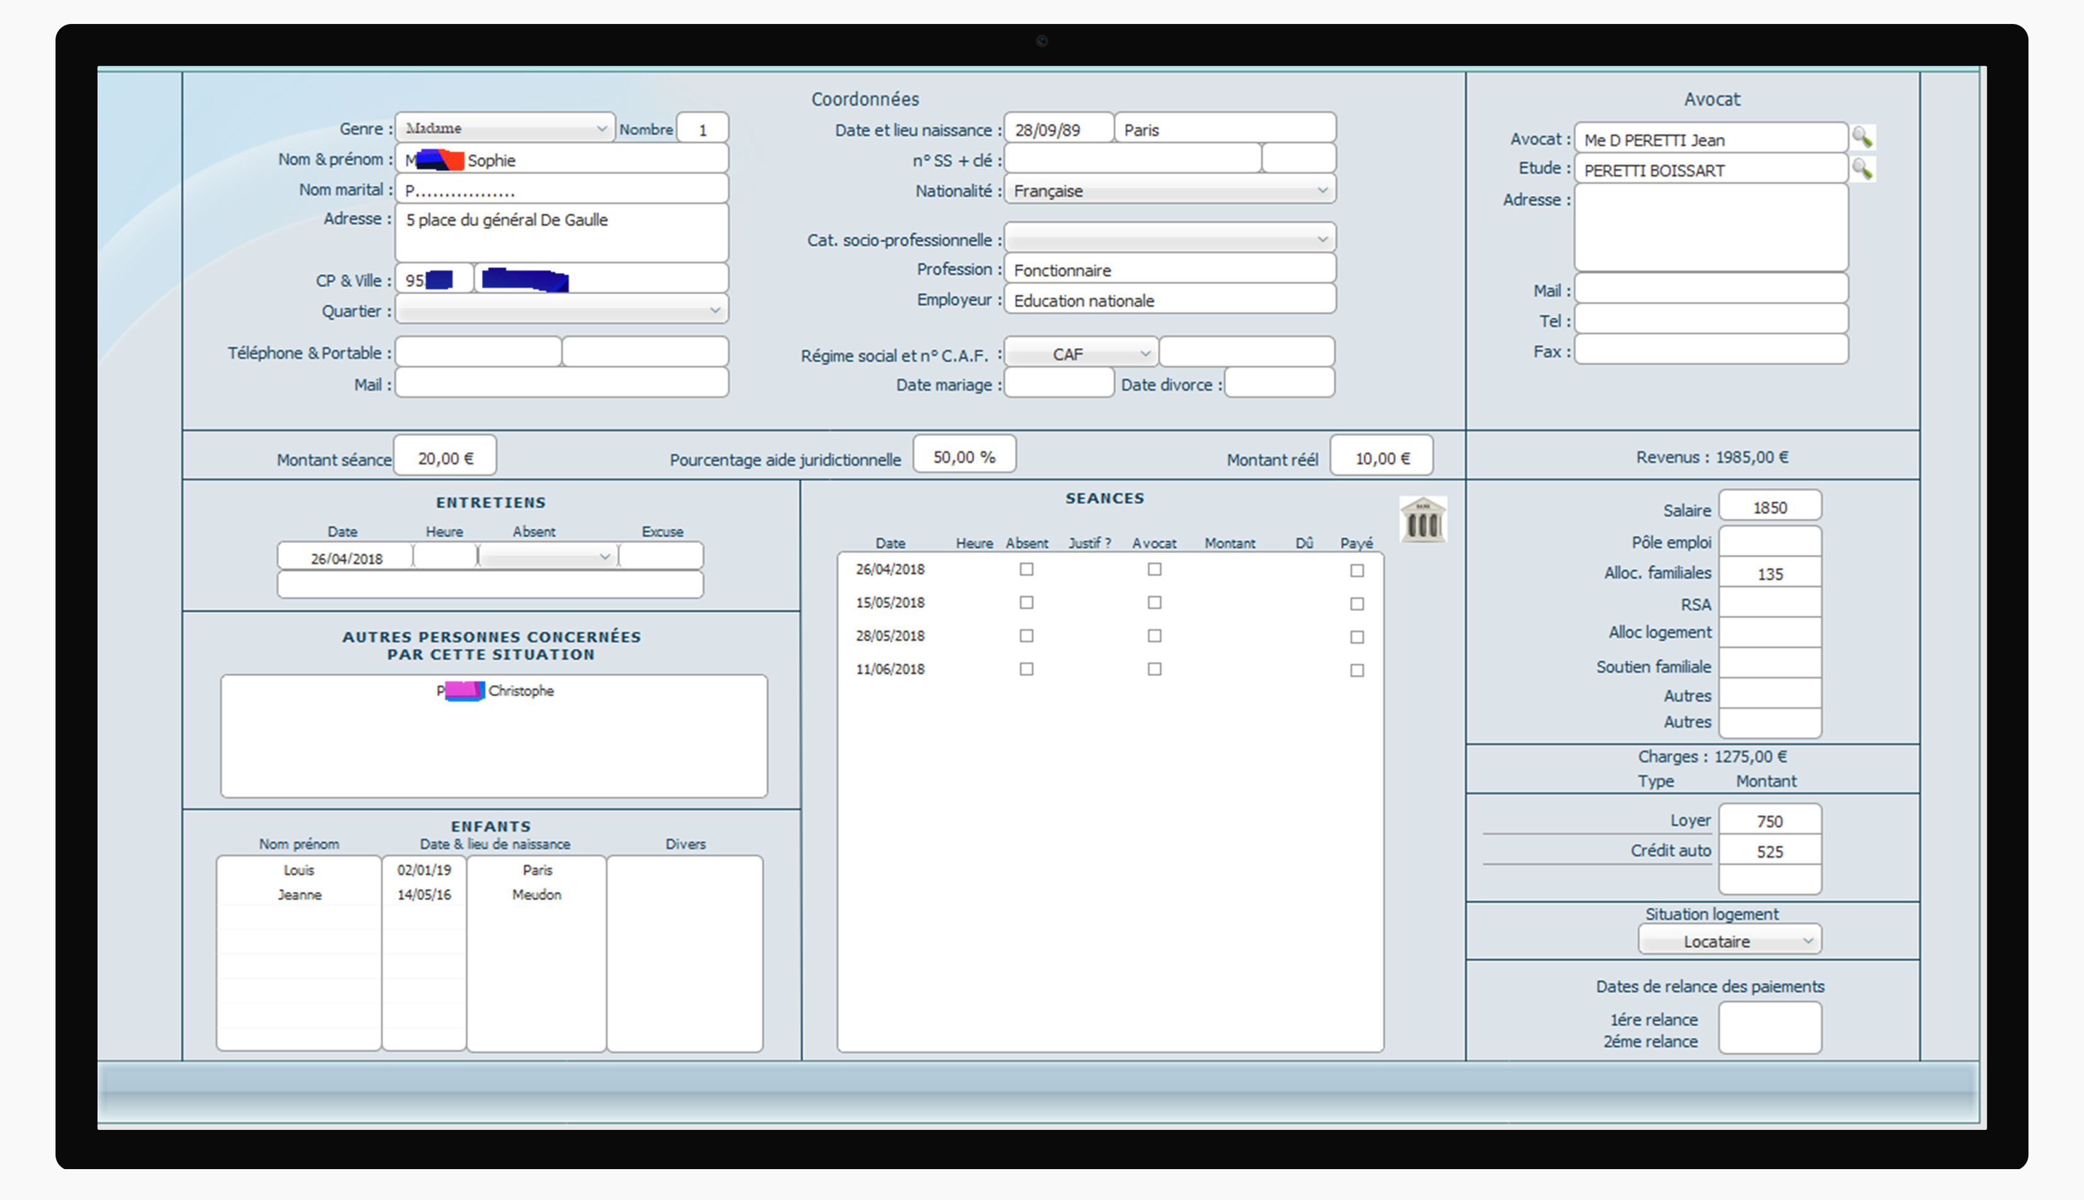The image size is (2084, 1200).
Task: Open the Quartier dropdown
Action: pos(714,311)
